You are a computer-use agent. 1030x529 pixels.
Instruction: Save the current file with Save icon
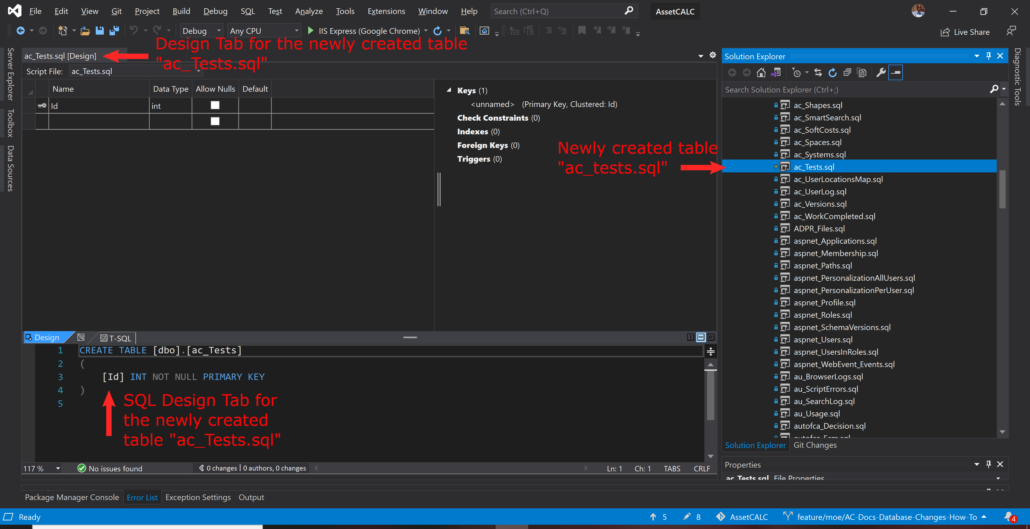(100, 31)
